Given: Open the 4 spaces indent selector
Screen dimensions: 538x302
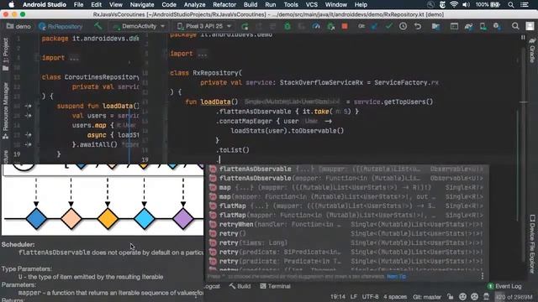Looking at the screenshot, I should (395, 297).
